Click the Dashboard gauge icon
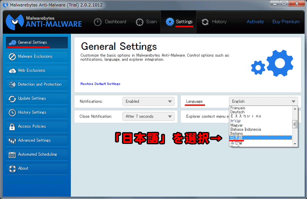 [97, 22]
